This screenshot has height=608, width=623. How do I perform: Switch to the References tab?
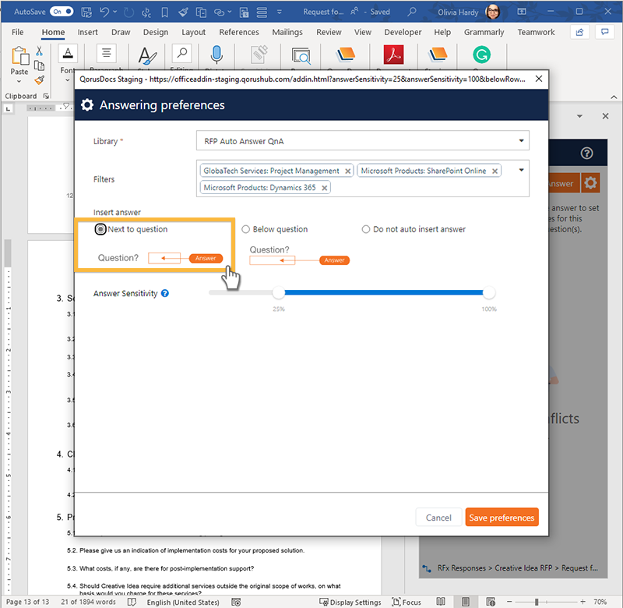point(239,32)
